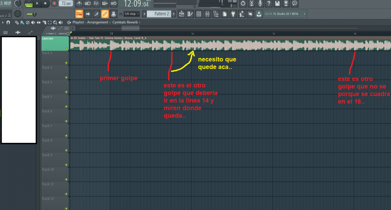This screenshot has width=391, height=210.
Task: Click the download content library icon
Action: point(259,14)
